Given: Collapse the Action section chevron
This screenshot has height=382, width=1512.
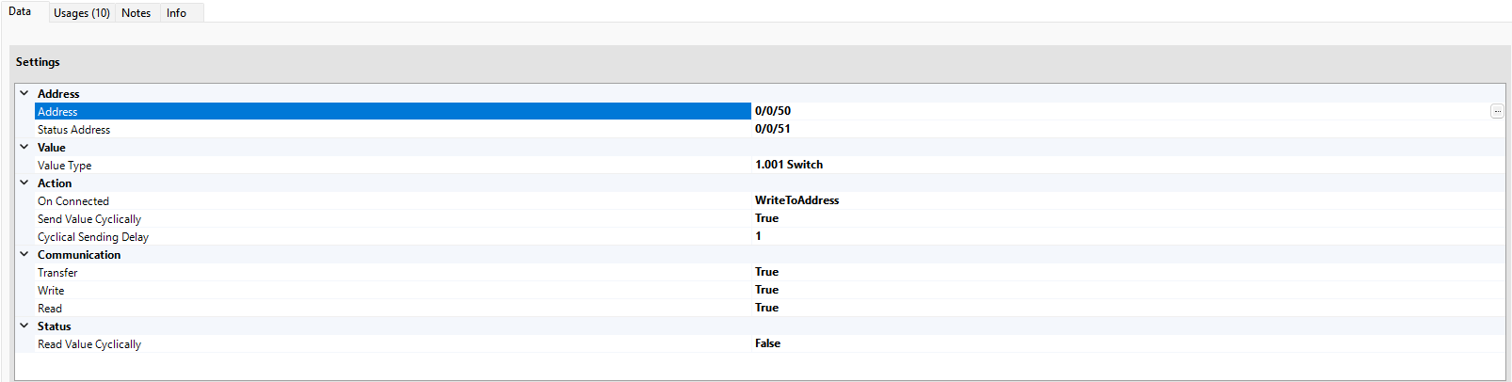Looking at the screenshot, I should pyautogui.click(x=24, y=183).
